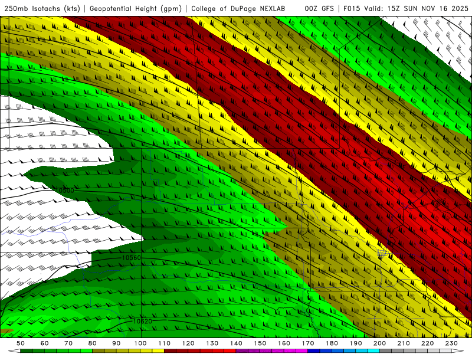472x354 pixels.
Task: Click the 140 value on the color scale
Action: tap(236, 343)
